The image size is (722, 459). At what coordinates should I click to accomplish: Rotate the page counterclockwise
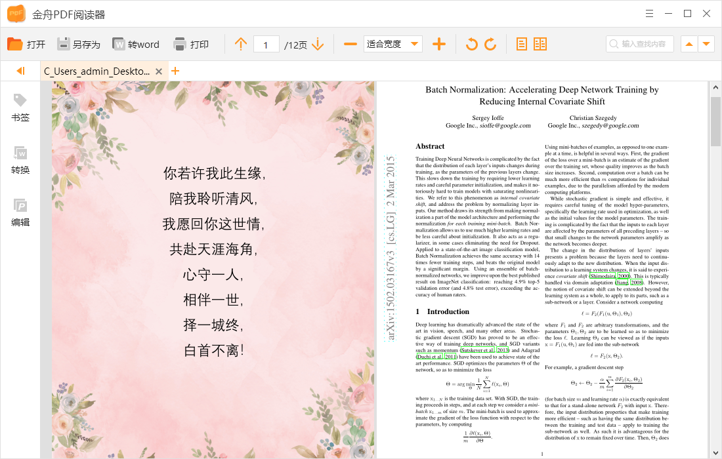click(x=472, y=44)
